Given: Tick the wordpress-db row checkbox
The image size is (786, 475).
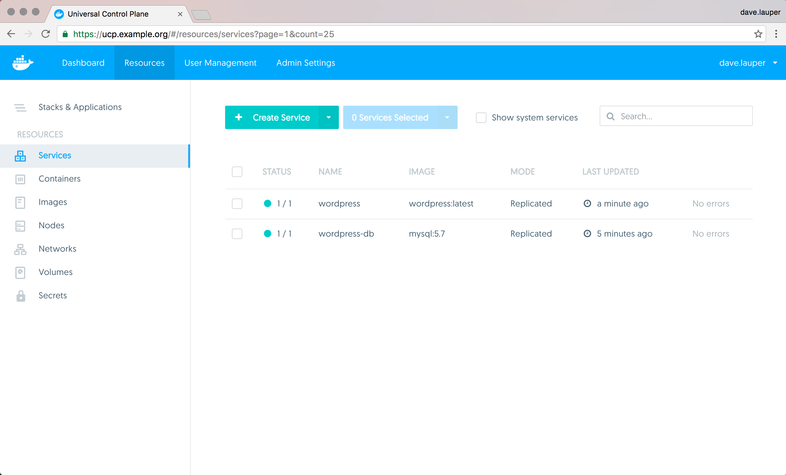Looking at the screenshot, I should 237,234.
